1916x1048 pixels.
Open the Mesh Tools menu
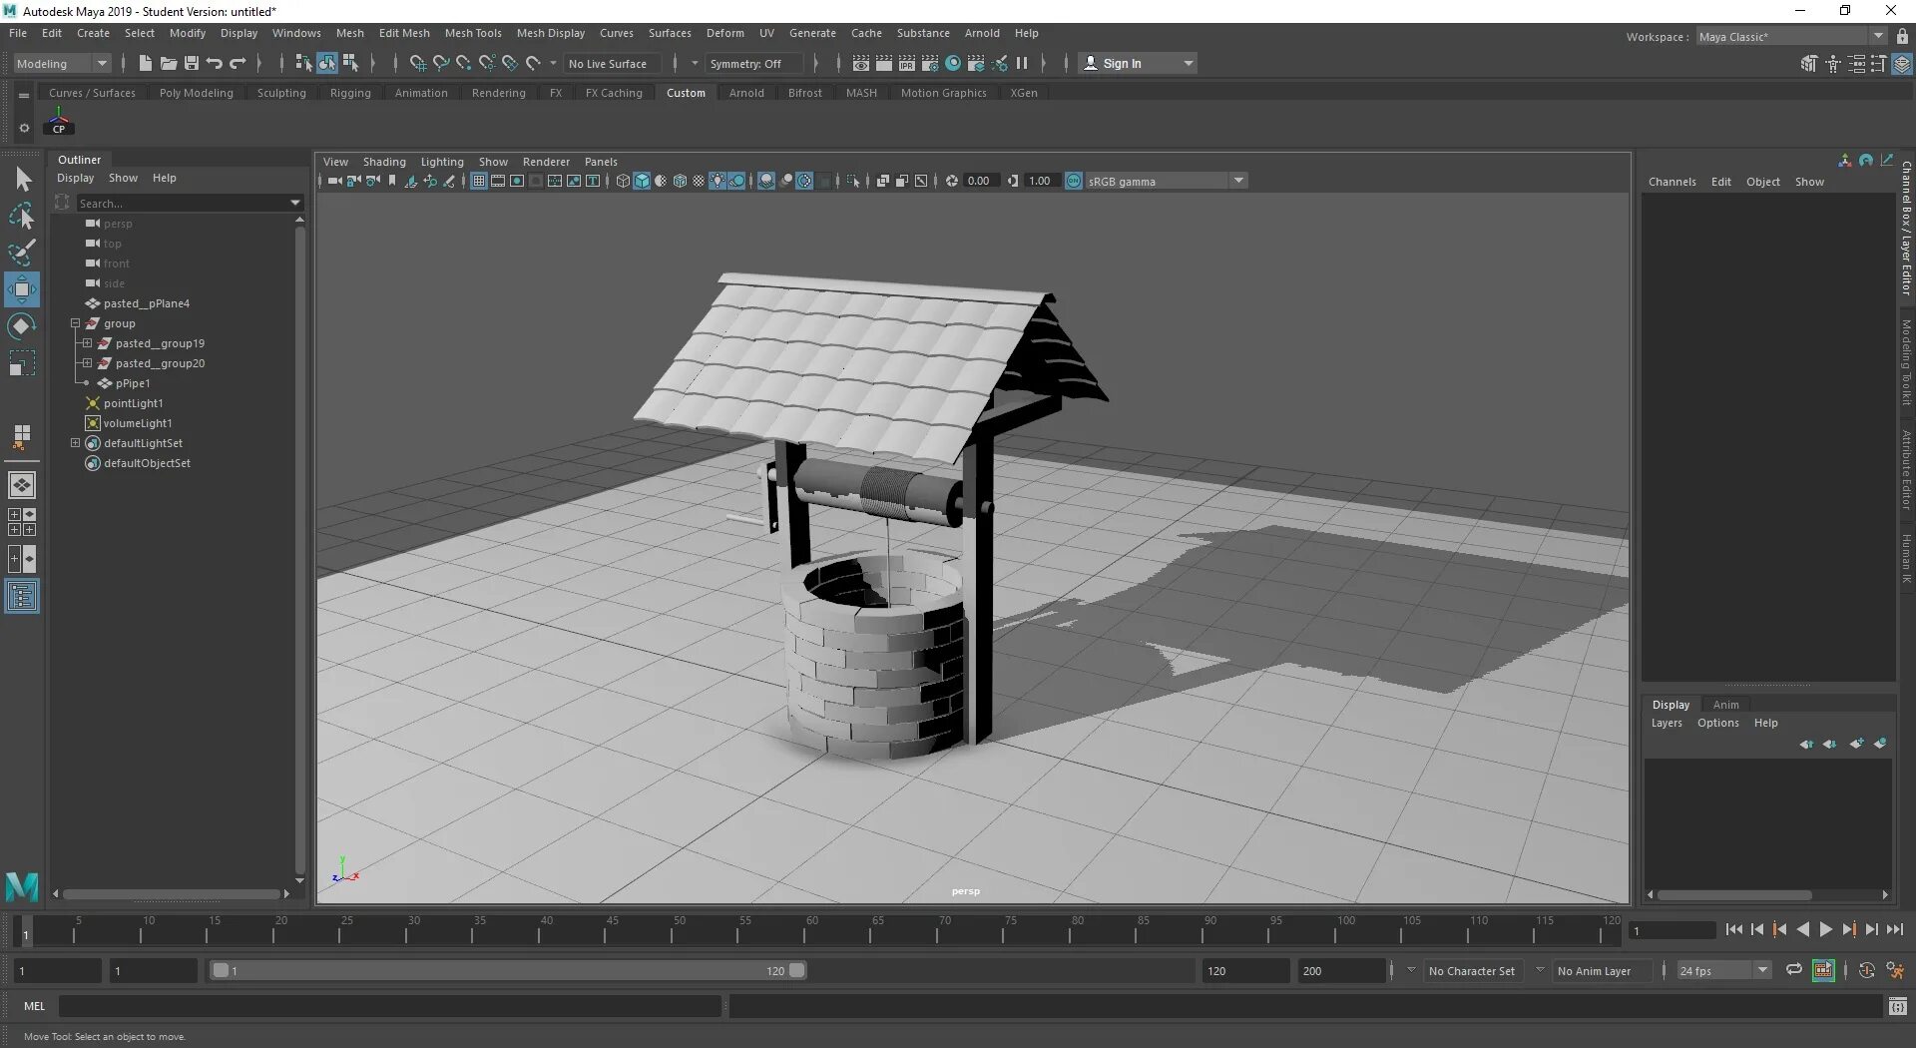(x=473, y=33)
